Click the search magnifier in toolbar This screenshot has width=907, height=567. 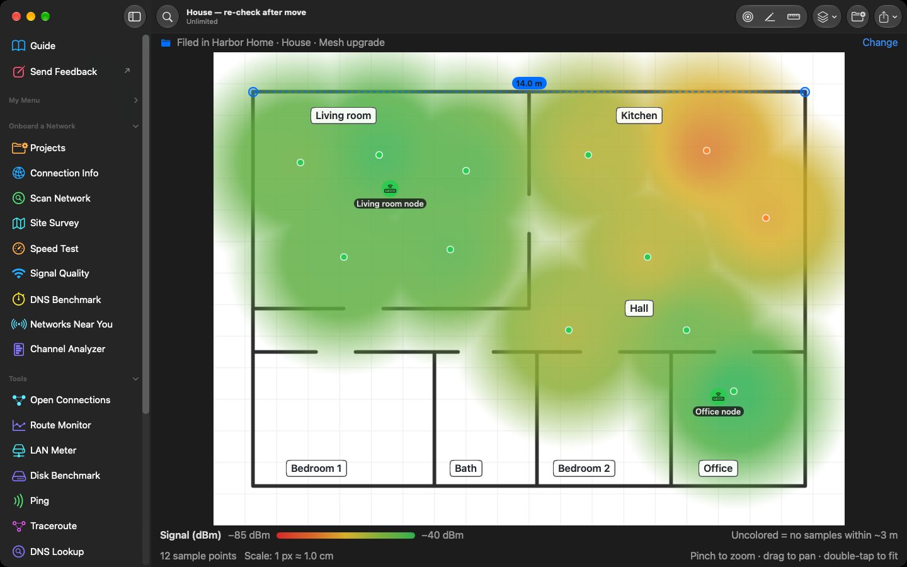click(x=168, y=17)
